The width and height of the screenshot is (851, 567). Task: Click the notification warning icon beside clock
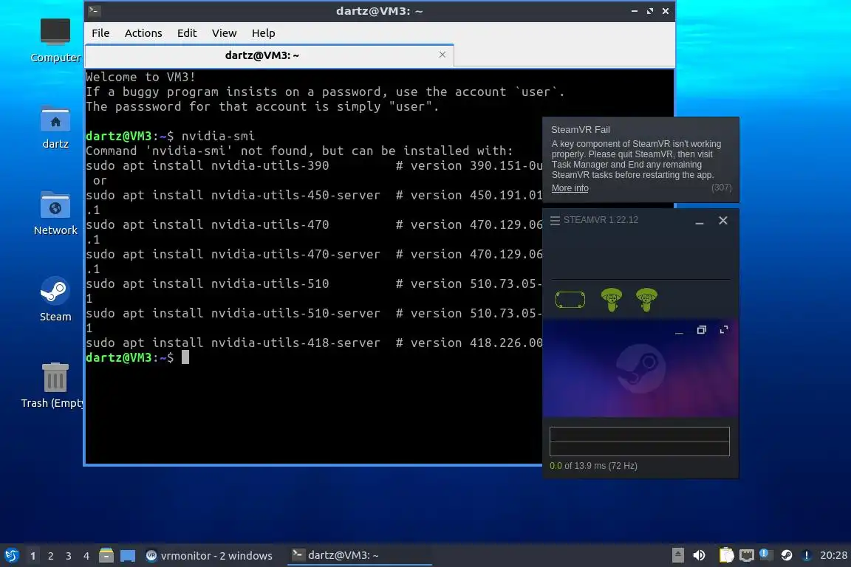pos(807,555)
